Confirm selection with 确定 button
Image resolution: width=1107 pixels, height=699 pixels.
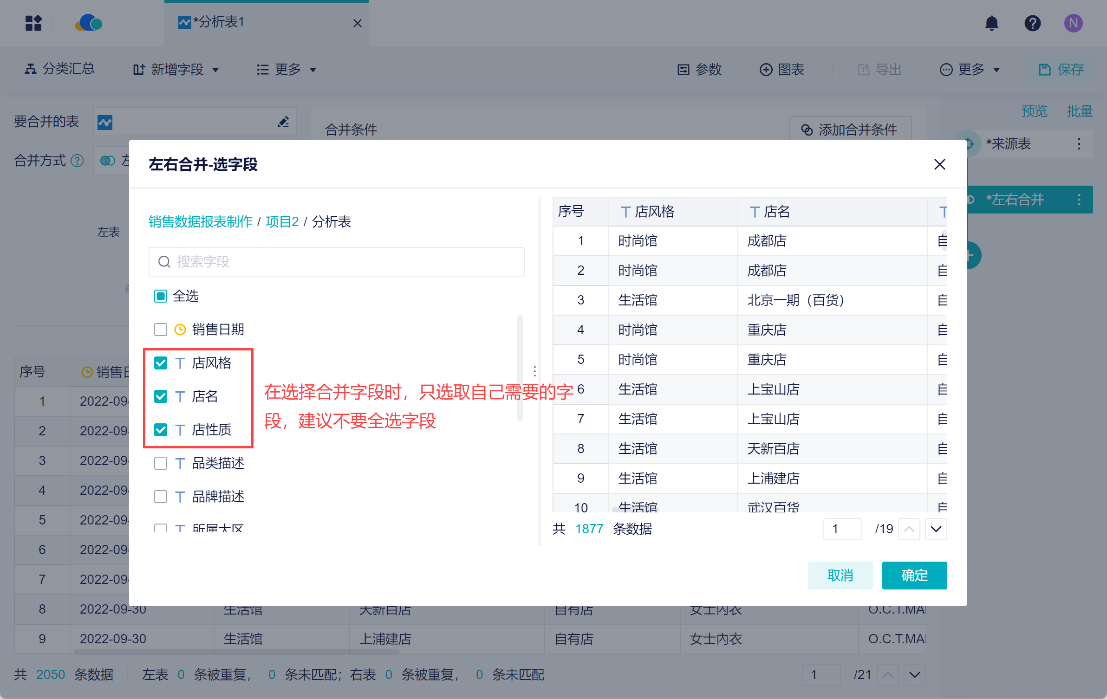(914, 576)
